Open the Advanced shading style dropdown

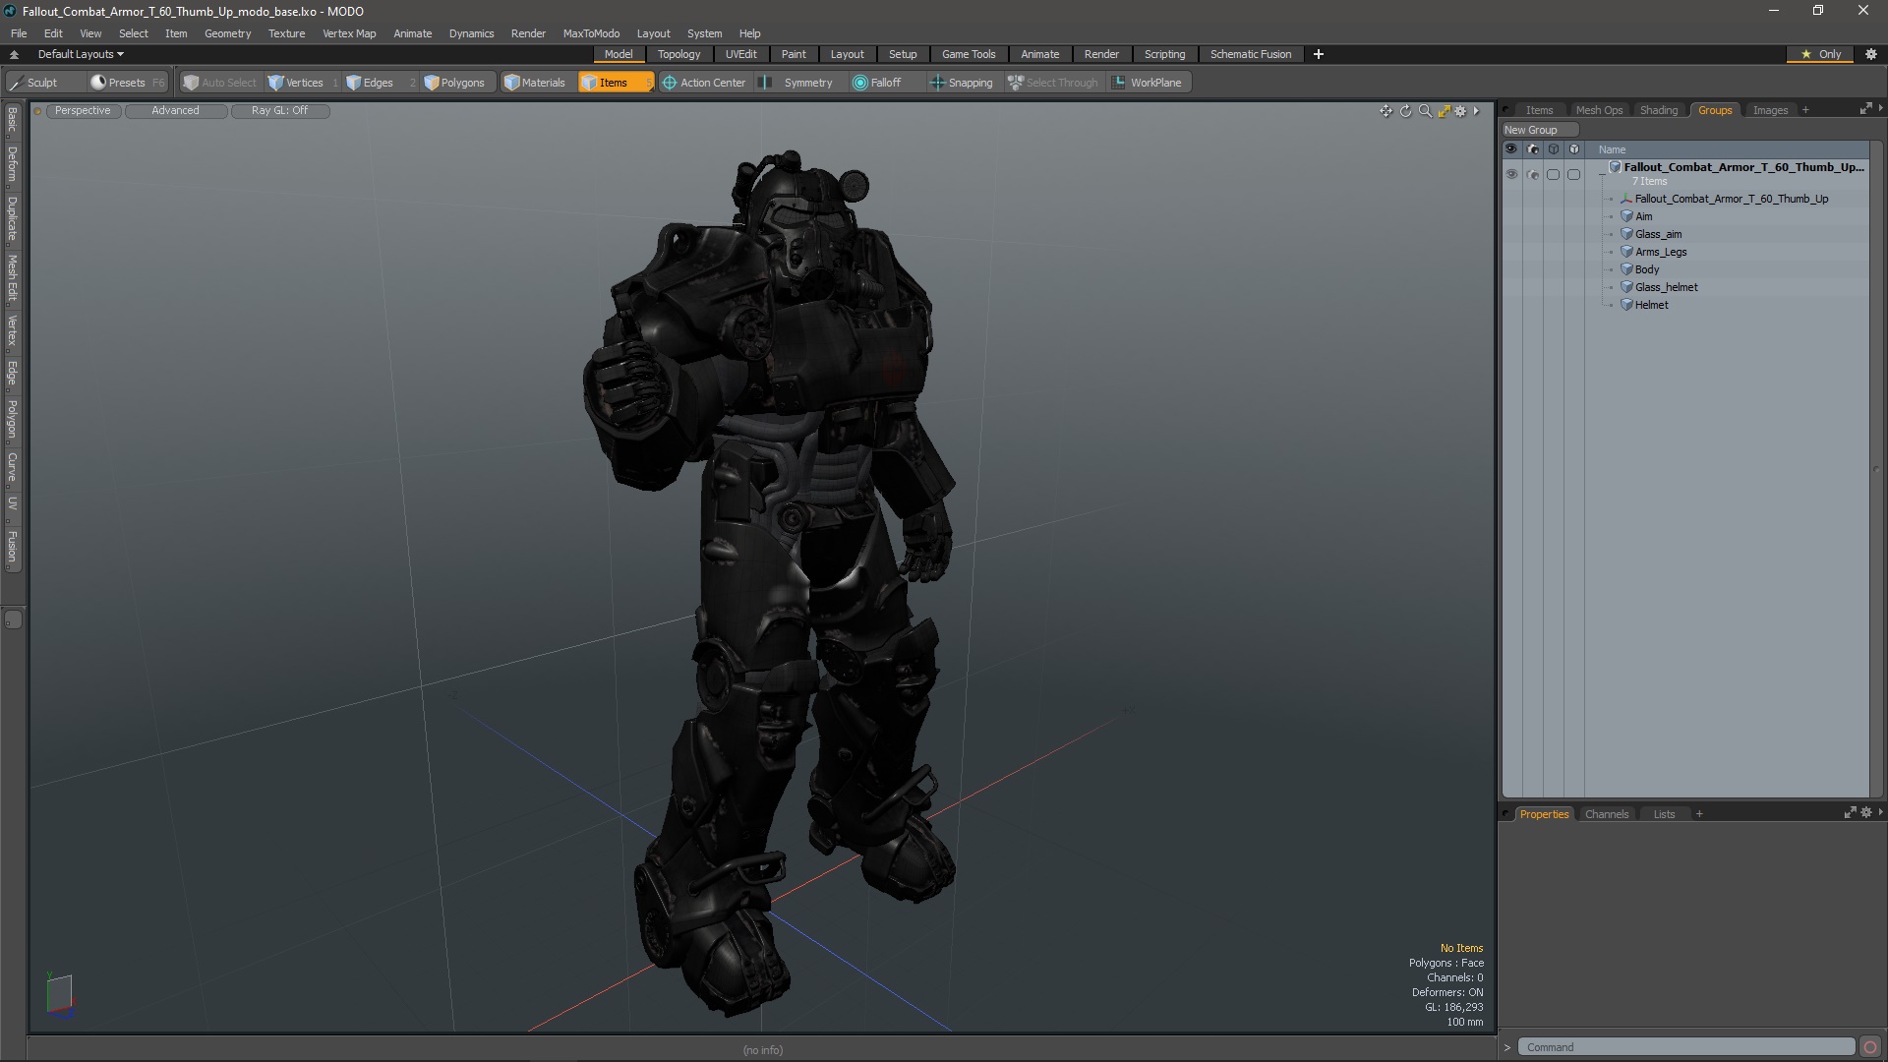pos(176,111)
